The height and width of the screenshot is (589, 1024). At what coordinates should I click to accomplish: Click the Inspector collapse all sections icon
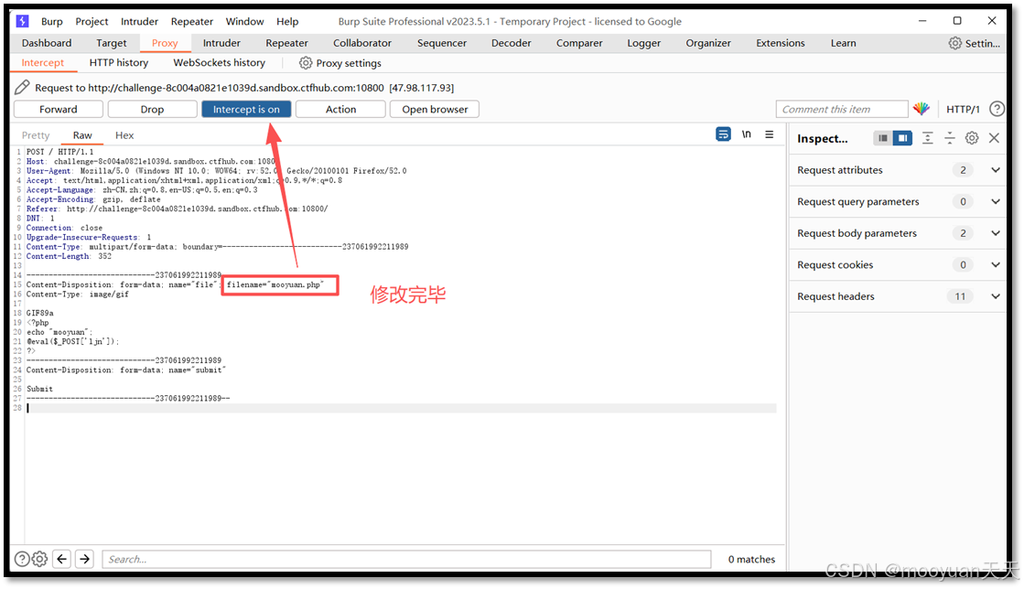950,138
